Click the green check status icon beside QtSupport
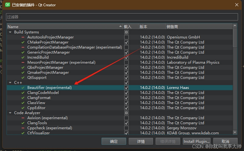244x151 pixels. pyautogui.click(x=23, y=78)
